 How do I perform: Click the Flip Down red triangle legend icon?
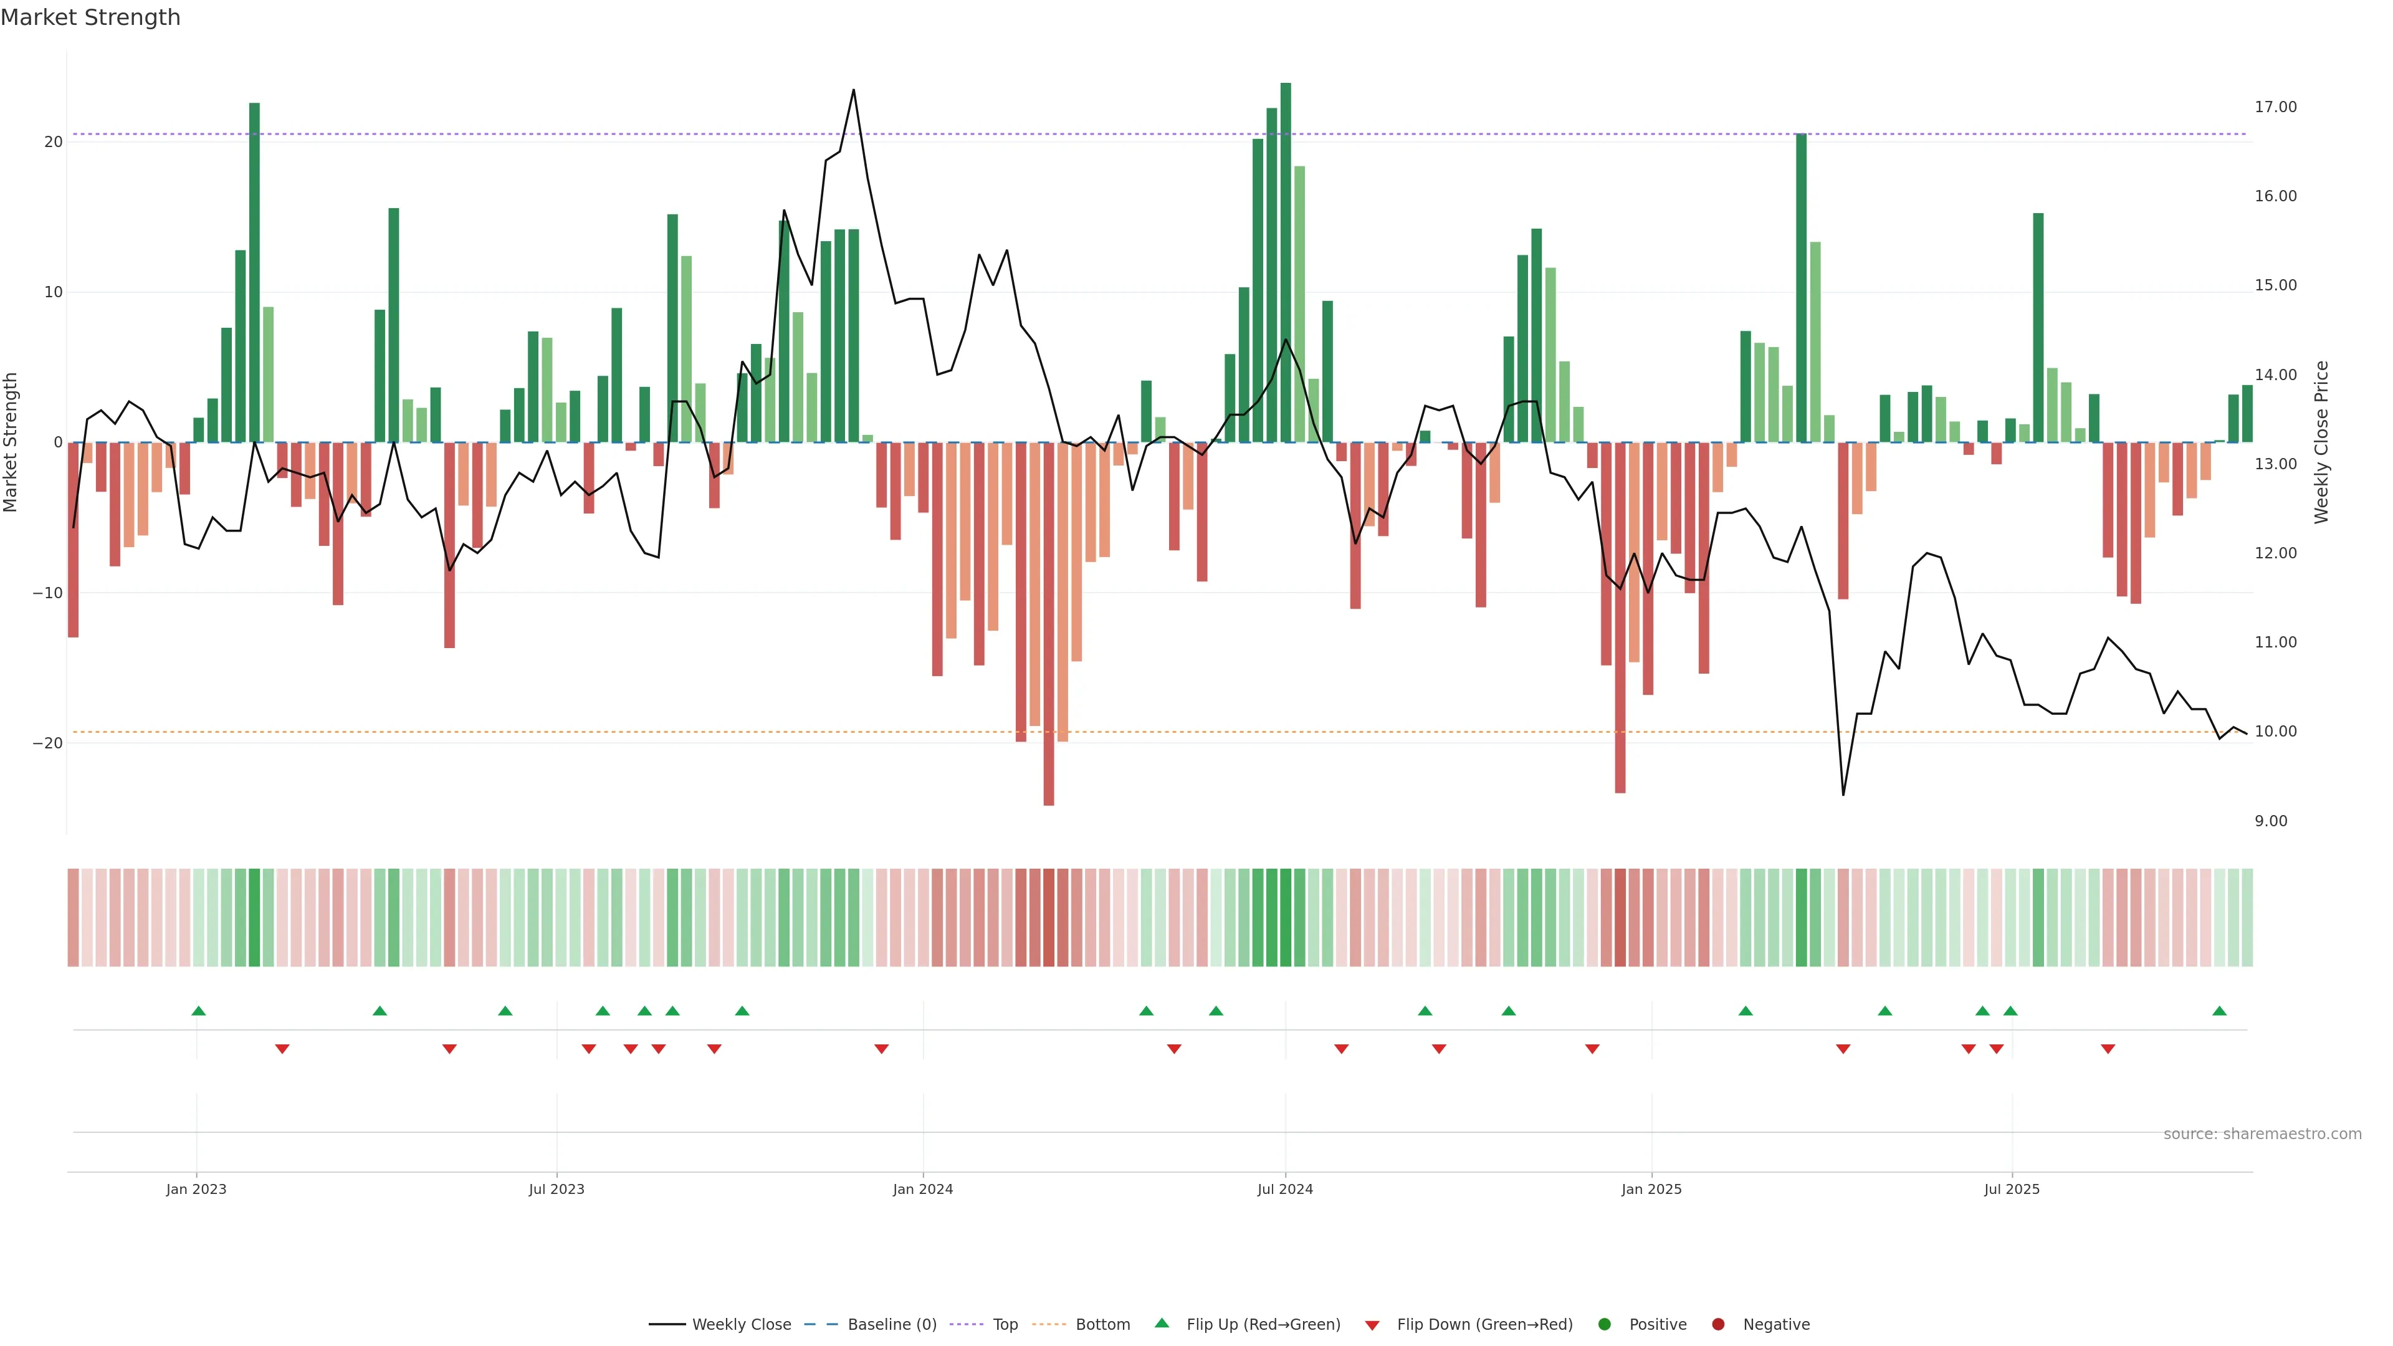point(1372,1325)
